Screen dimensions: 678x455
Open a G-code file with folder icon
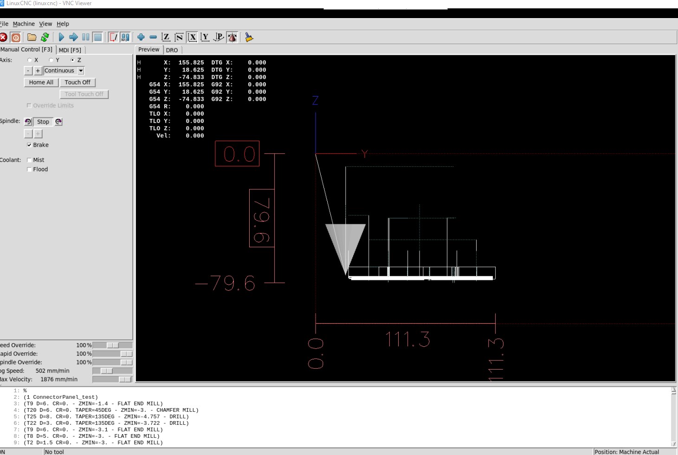(32, 37)
